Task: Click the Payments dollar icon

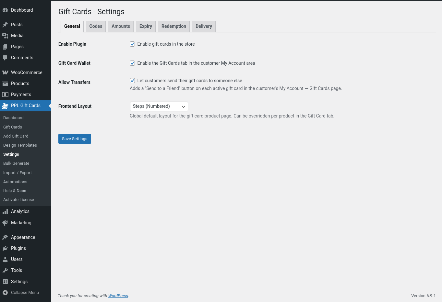Action: click(5, 95)
